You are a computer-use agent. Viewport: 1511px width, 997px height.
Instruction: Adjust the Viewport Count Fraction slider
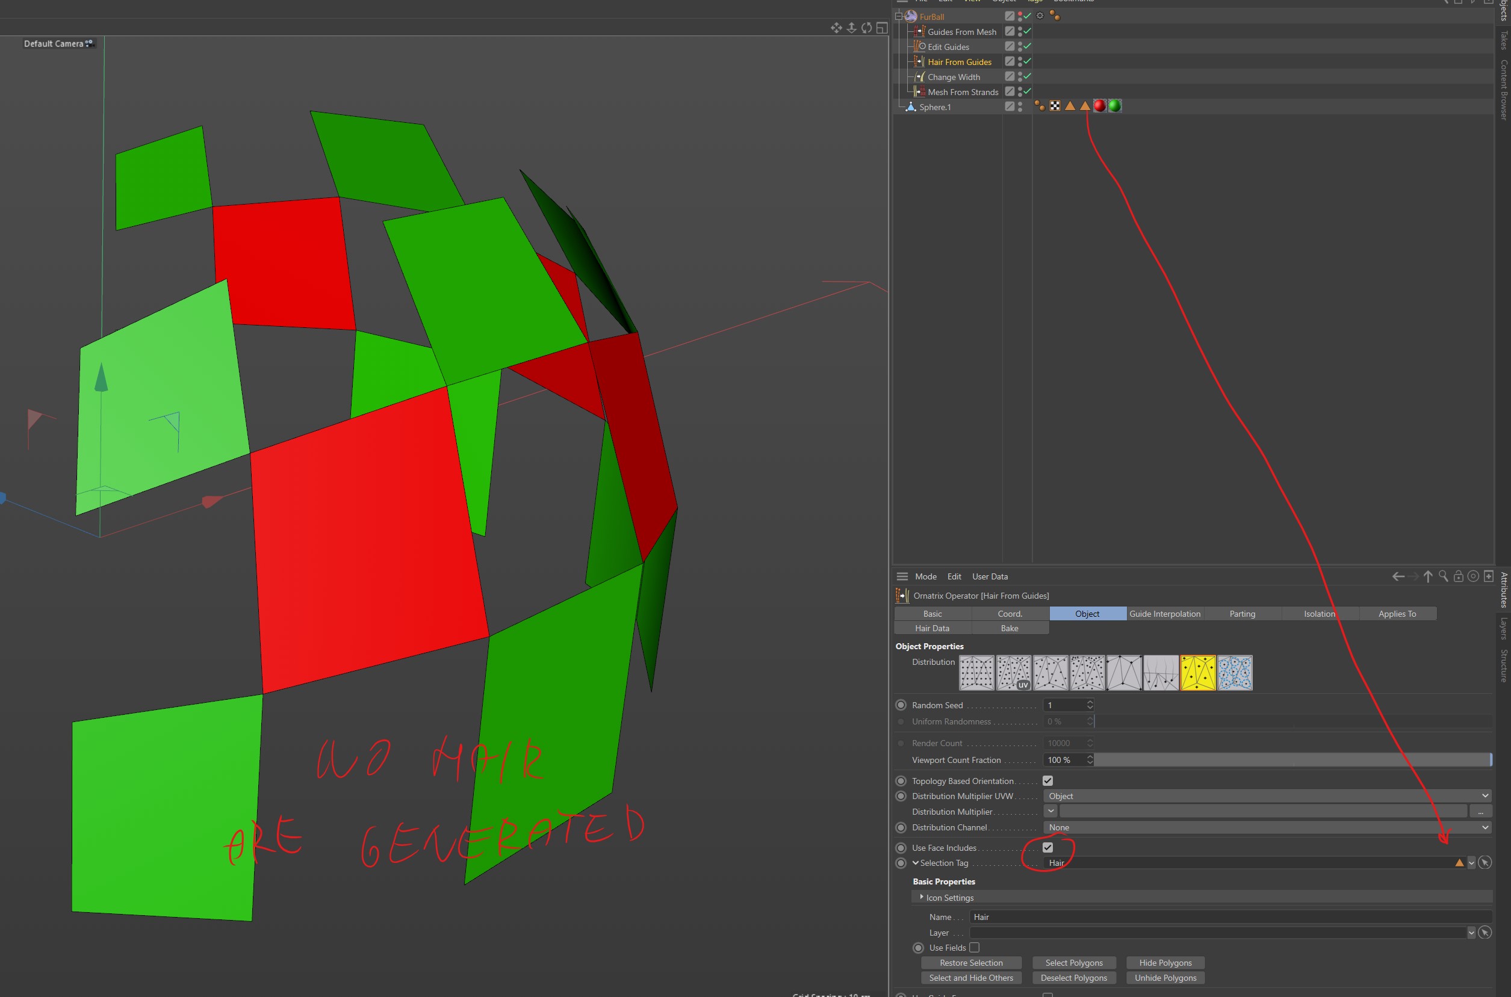[1291, 760]
